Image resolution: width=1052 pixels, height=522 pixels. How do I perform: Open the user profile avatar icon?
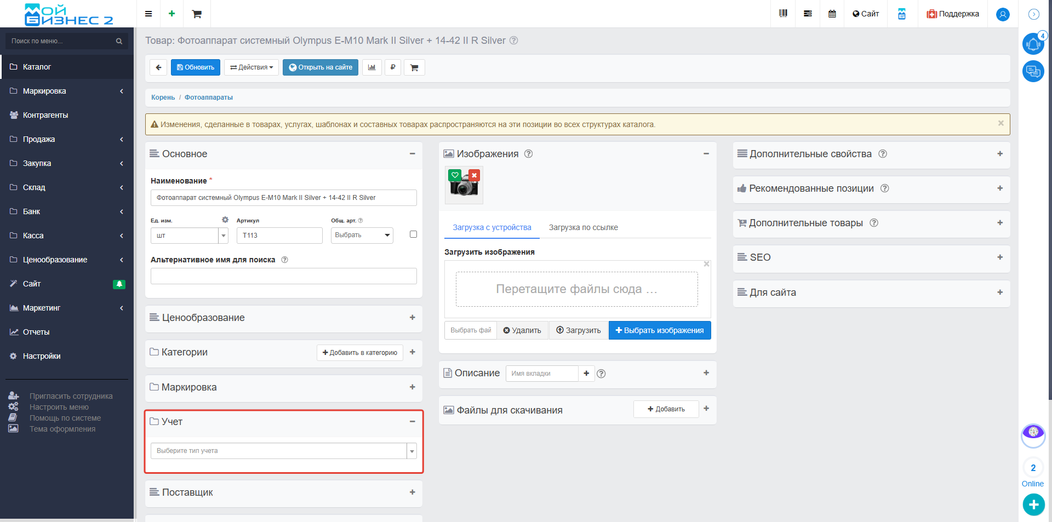[x=1003, y=14]
